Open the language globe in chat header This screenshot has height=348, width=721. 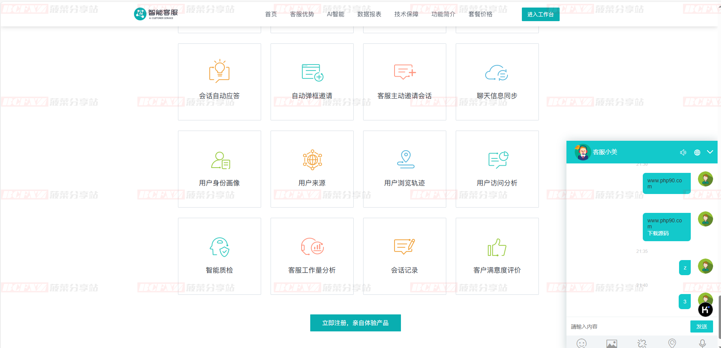click(697, 152)
